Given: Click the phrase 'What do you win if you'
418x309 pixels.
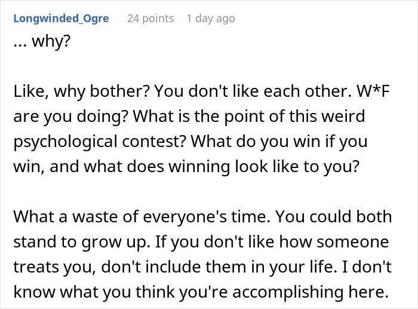Looking at the screenshot, I should pos(279,142).
